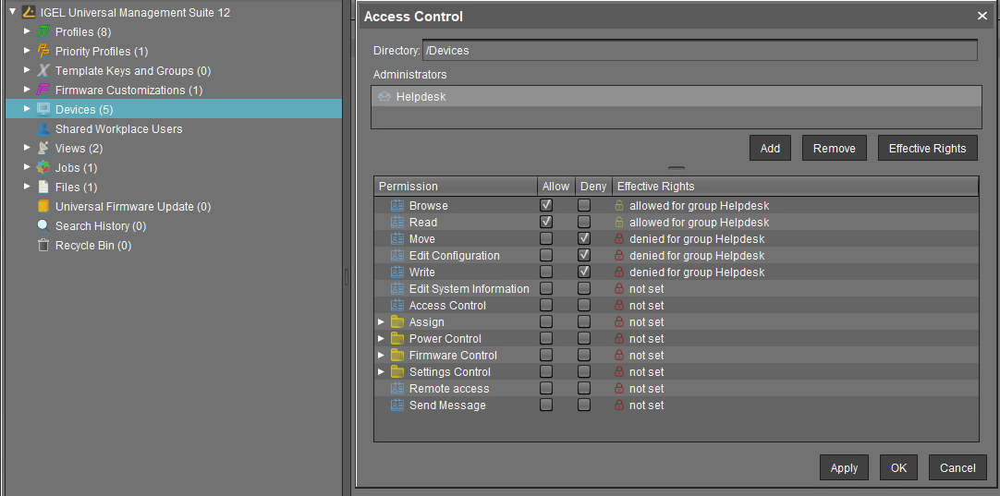Click the Recycle Bin icon
The image size is (1000, 496).
click(43, 246)
